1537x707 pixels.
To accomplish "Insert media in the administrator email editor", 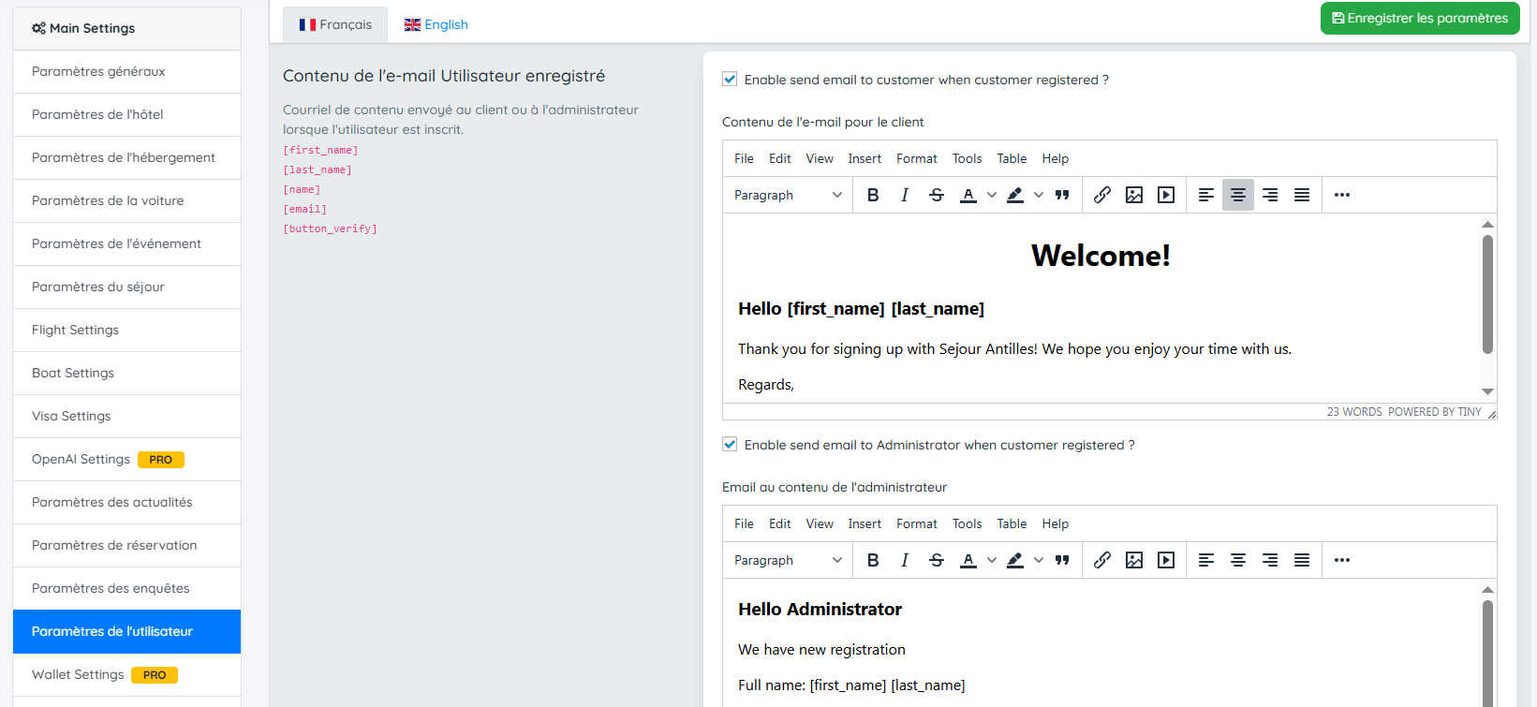I will pos(1166,560).
